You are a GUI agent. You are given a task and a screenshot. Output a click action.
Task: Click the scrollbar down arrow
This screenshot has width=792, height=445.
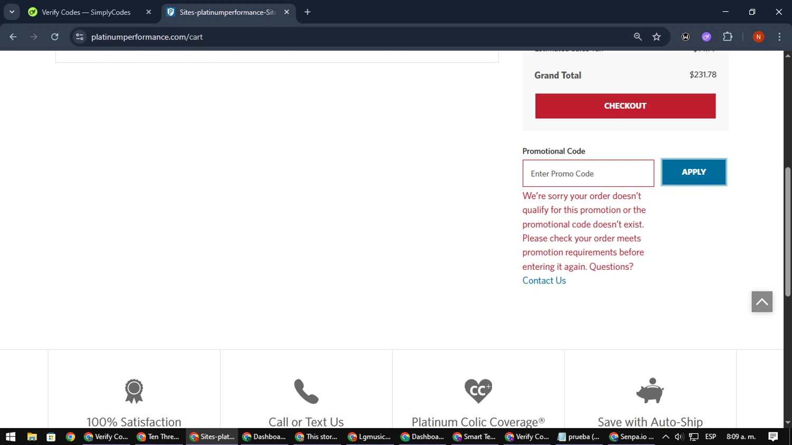click(x=788, y=423)
